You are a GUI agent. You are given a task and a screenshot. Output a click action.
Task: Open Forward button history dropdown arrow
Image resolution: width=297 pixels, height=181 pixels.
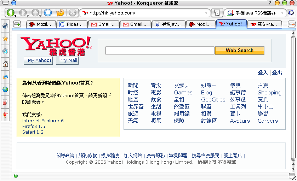(x=28, y=16)
